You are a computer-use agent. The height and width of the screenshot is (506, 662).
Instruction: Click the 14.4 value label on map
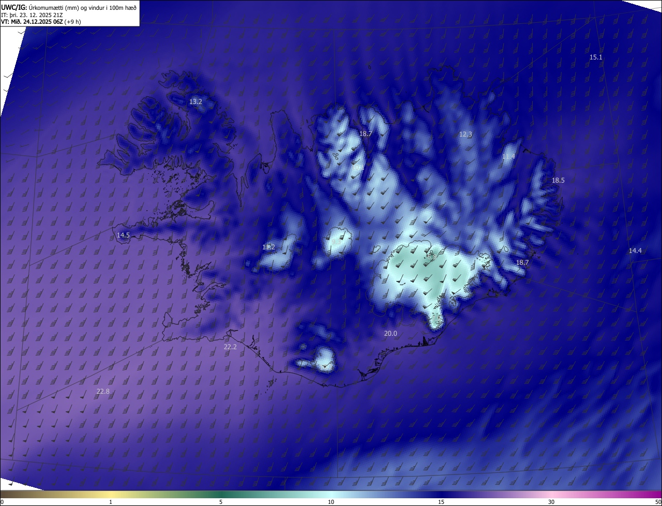[635, 250]
